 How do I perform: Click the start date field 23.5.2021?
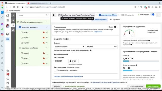(x=61, y=61)
